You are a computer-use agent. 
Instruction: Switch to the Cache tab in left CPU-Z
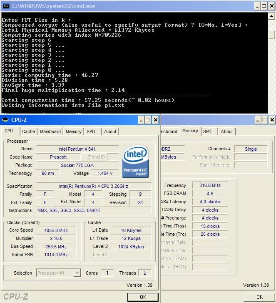[29, 131]
